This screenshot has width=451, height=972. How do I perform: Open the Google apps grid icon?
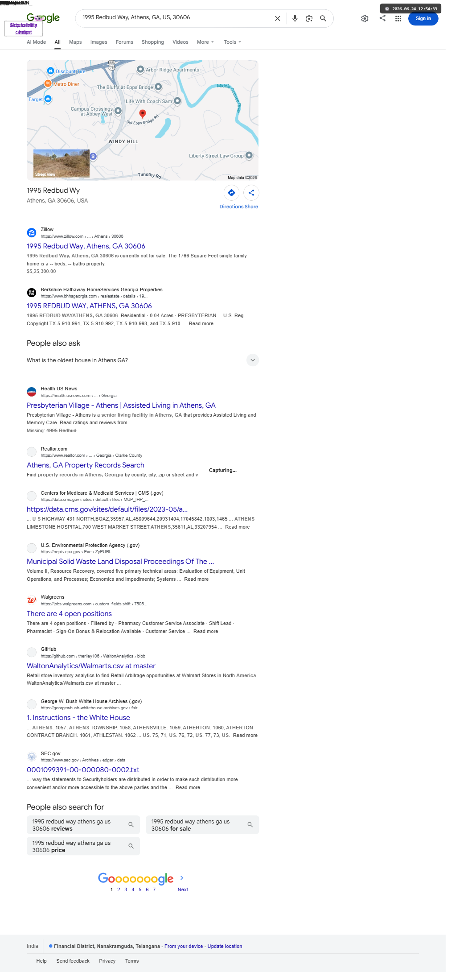pos(398,18)
